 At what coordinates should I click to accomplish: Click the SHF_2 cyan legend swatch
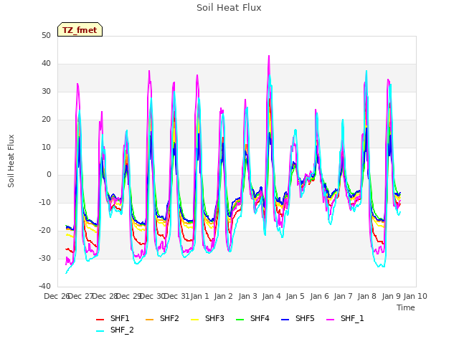100,331
